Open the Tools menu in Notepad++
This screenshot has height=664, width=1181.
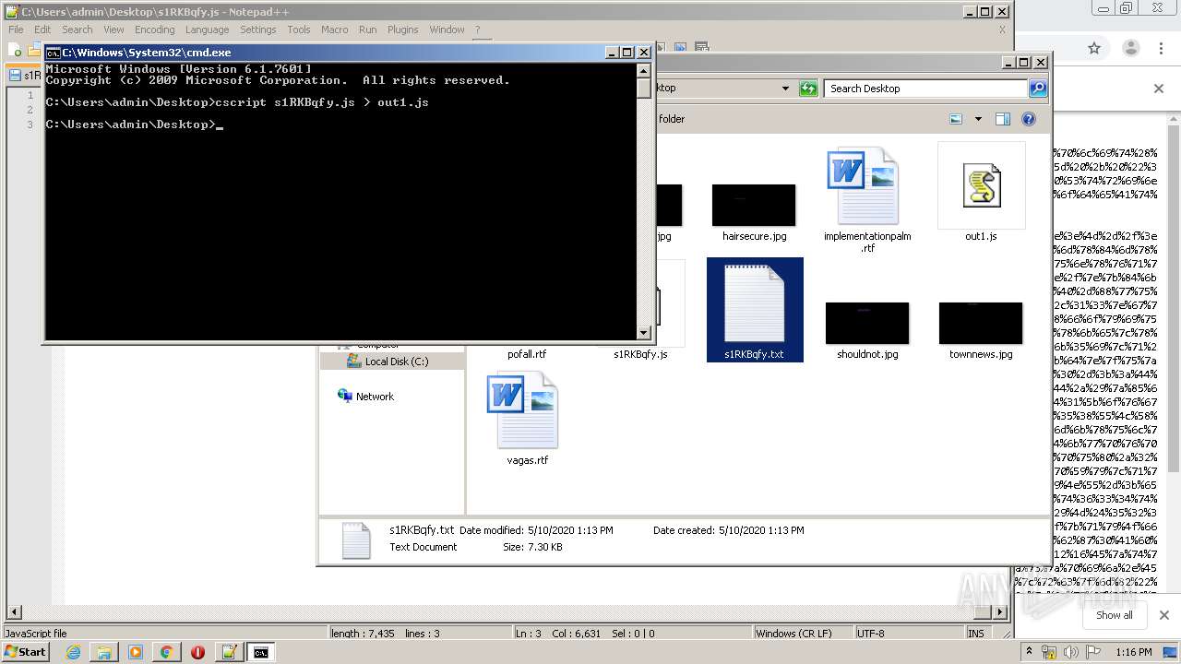click(x=299, y=30)
